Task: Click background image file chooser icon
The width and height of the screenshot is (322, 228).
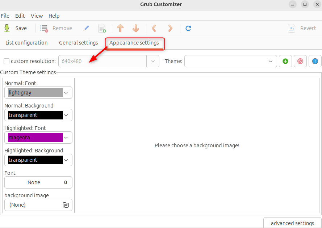Action: pos(66,205)
